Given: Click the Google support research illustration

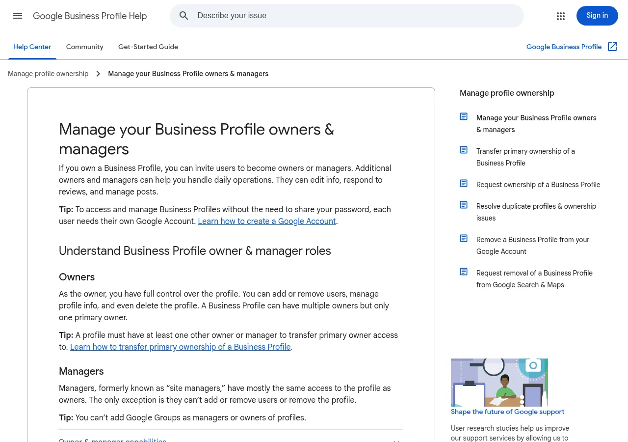Looking at the screenshot, I should click(x=499, y=383).
